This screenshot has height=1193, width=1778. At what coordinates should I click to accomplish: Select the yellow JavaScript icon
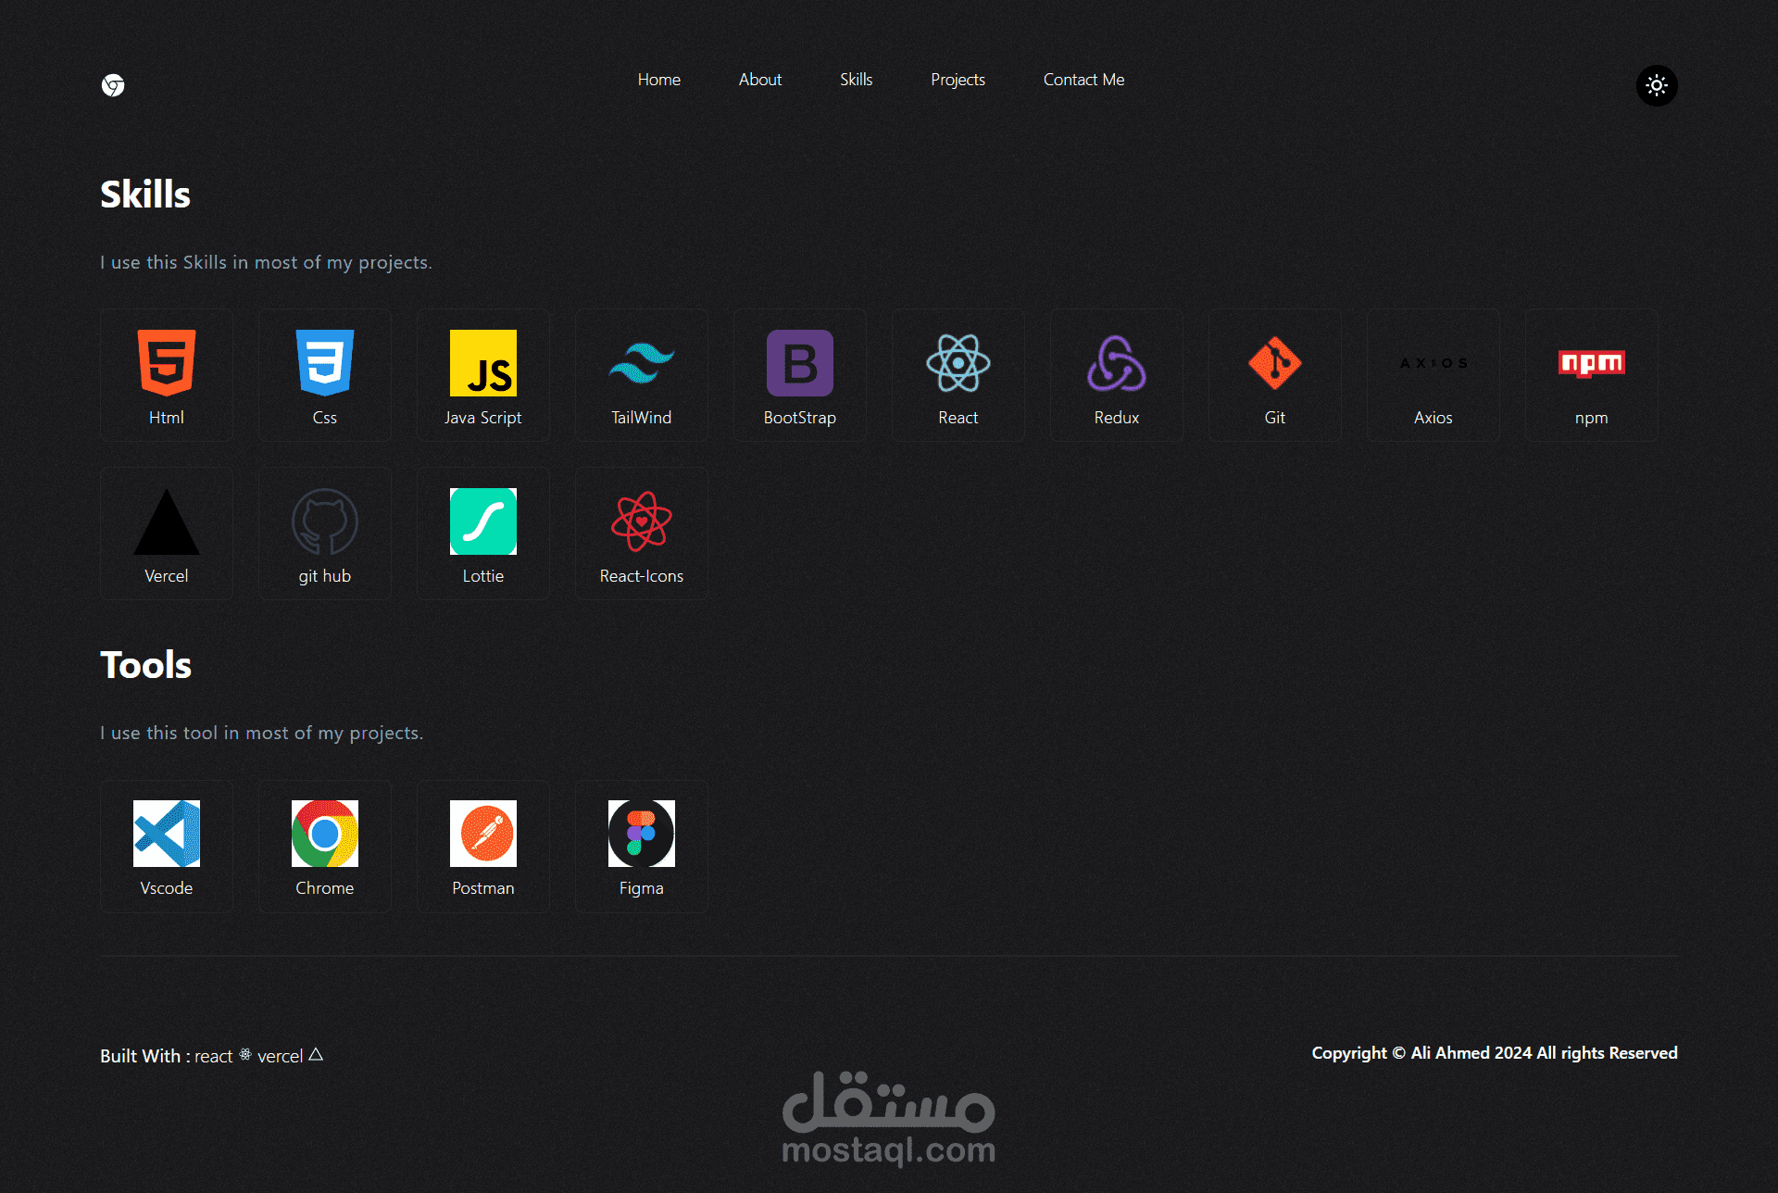point(483,362)
